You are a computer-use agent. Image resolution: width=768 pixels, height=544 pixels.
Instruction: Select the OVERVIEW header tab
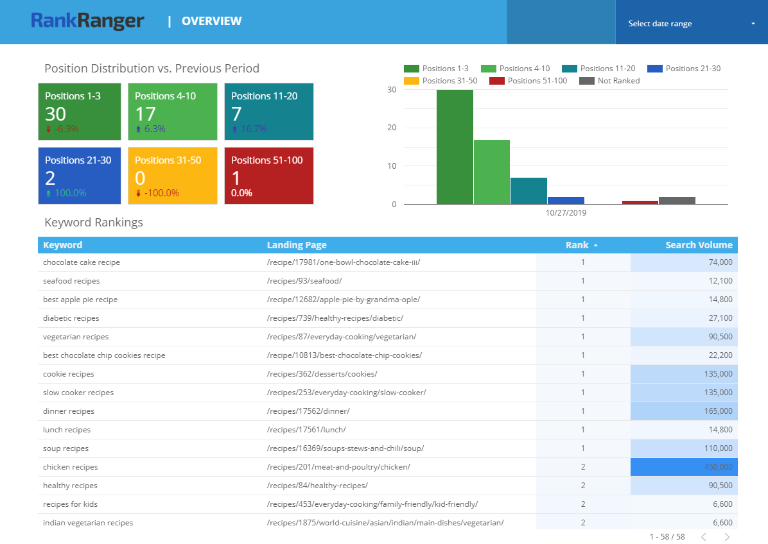pyautogui.click(x=211, y=21)
